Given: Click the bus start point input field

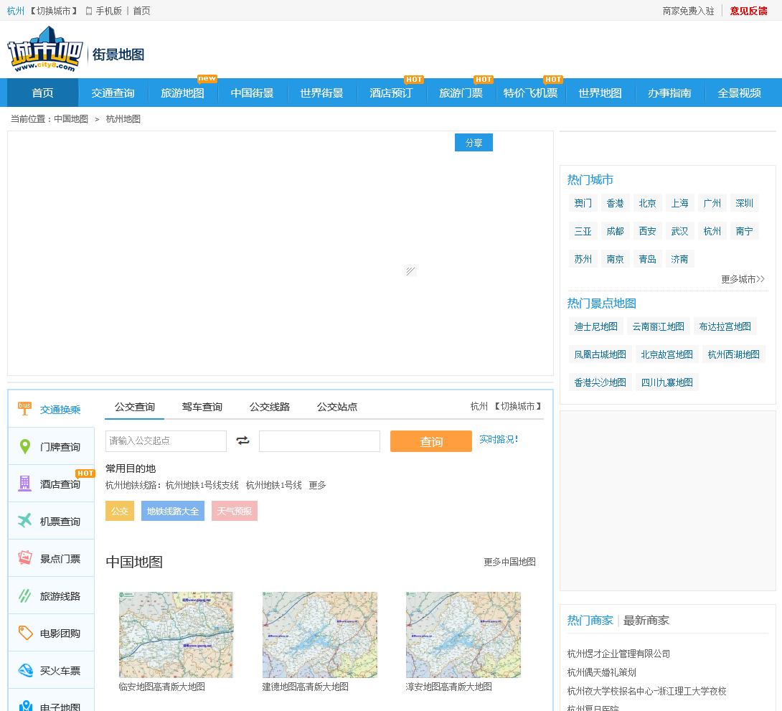Looking at the screenshot, I should coord(166,441).
